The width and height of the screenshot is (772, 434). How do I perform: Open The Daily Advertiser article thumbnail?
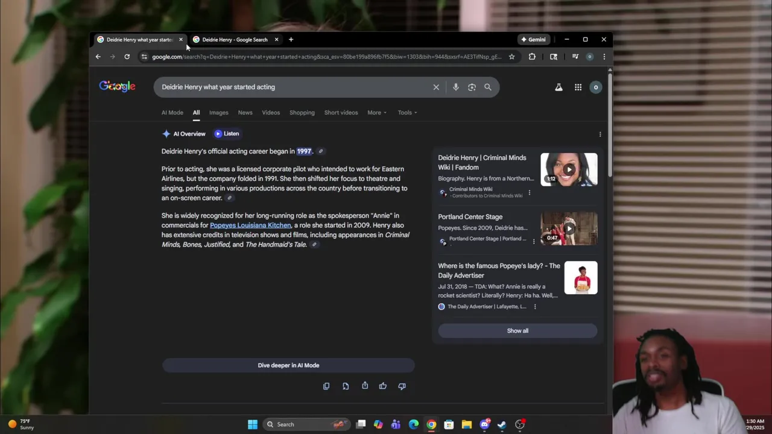coord(581,277)
